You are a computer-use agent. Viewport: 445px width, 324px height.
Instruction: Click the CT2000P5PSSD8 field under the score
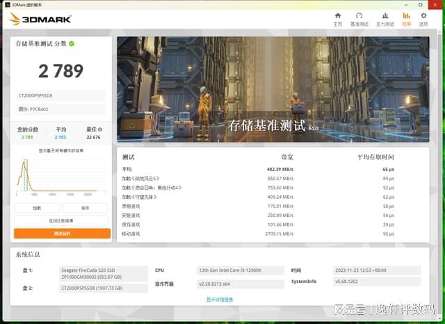tap(60, 96)
